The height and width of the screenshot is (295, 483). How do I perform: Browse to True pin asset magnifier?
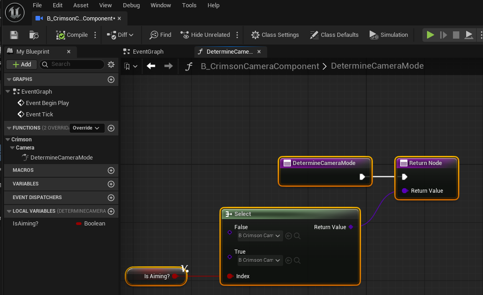pos(297,260)
